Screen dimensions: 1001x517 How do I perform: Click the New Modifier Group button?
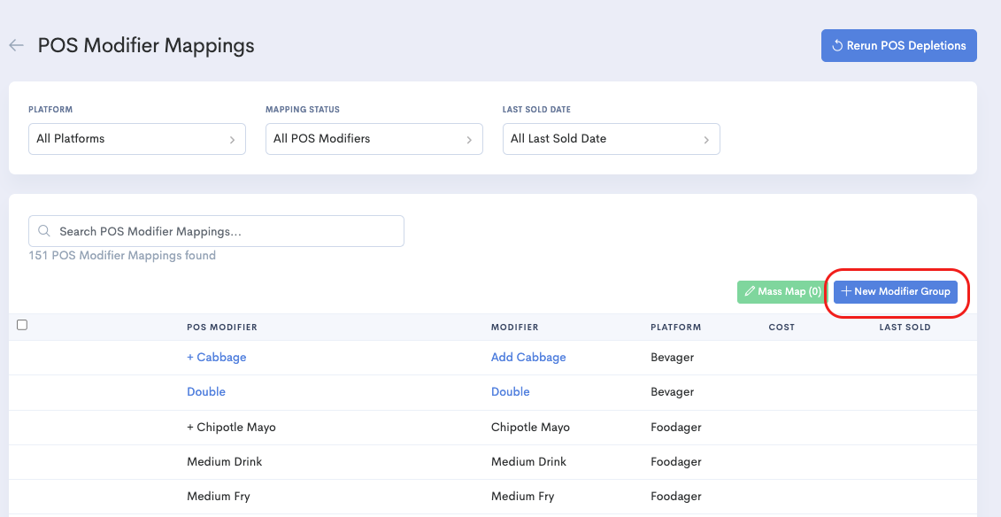[896, 291]
